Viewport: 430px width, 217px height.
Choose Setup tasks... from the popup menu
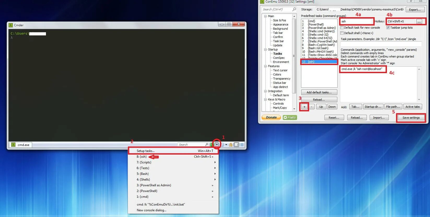tap(173, 151)
